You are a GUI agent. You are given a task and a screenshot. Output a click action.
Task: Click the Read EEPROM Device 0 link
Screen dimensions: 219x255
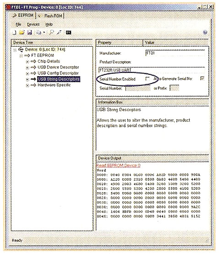tap(118, 166)
